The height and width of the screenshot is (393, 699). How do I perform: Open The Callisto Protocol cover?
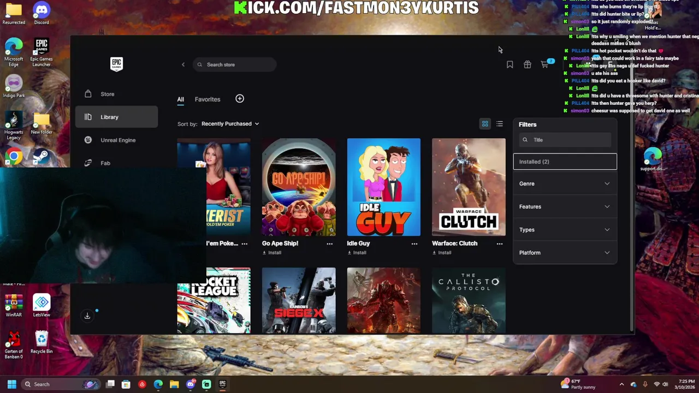[x=469, y=300]
